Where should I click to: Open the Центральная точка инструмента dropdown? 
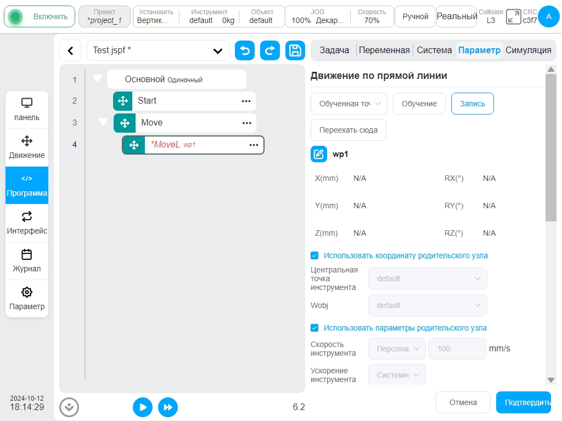tap(428, 278)
